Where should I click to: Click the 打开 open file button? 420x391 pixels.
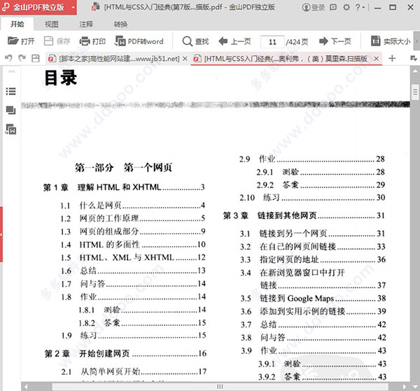21,41
